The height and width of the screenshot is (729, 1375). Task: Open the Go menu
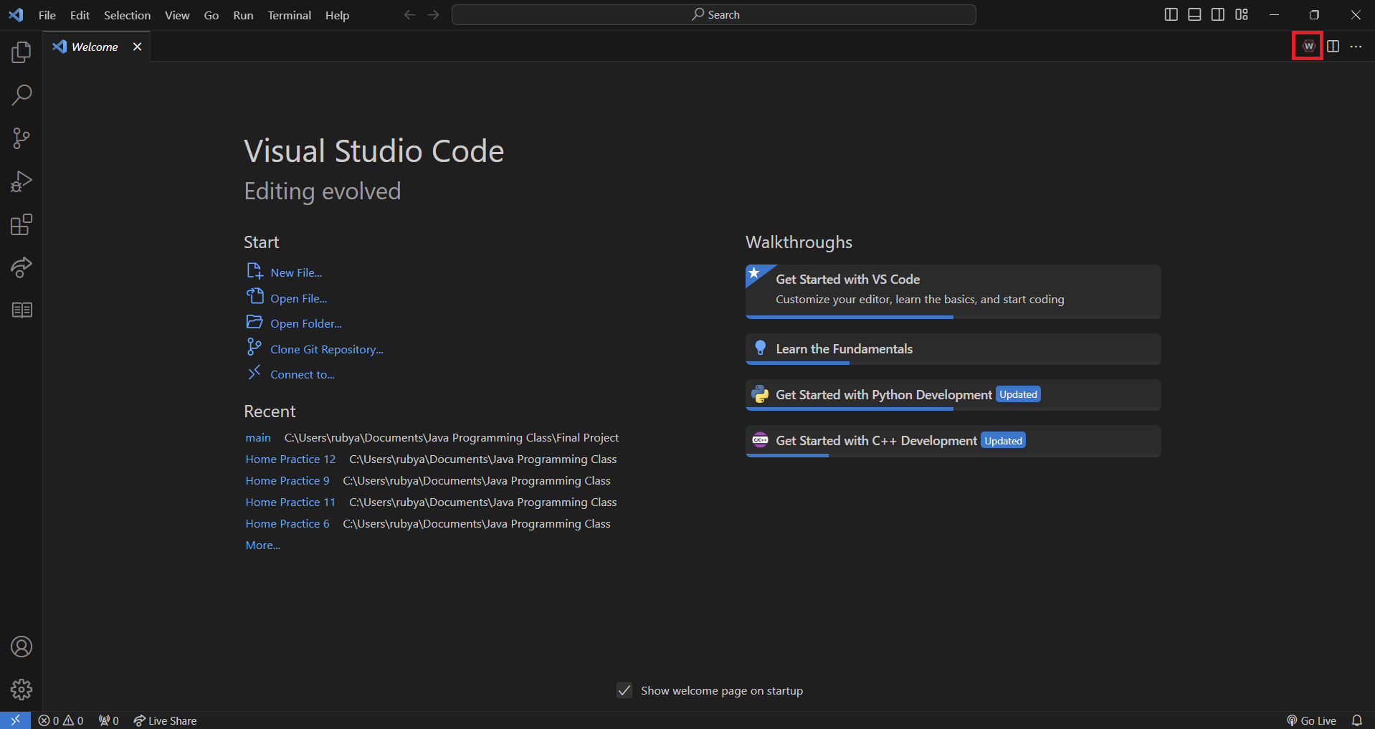pyautogui.click(x=211, y=15)
